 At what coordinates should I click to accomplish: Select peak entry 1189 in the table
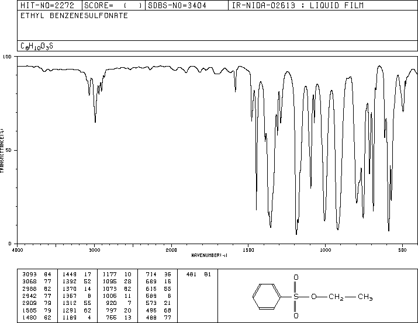coord(70,318)
